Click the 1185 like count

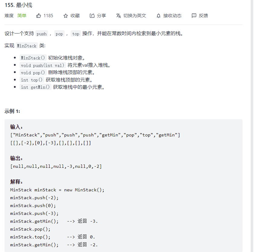(48, 16)
